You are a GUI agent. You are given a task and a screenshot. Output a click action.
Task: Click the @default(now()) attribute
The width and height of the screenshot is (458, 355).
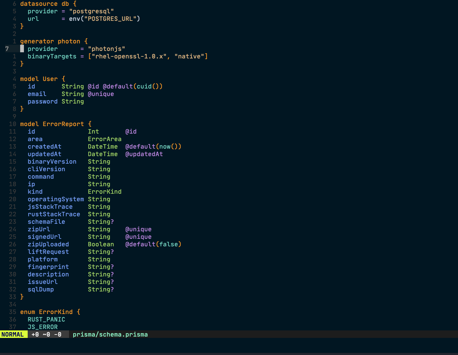click(x=153, y=147)
